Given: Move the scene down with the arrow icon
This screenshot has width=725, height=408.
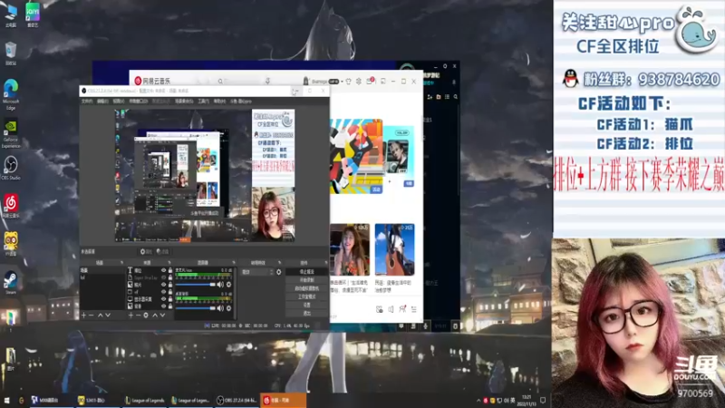Looking at the screenshot, I should tap(108, 315).
